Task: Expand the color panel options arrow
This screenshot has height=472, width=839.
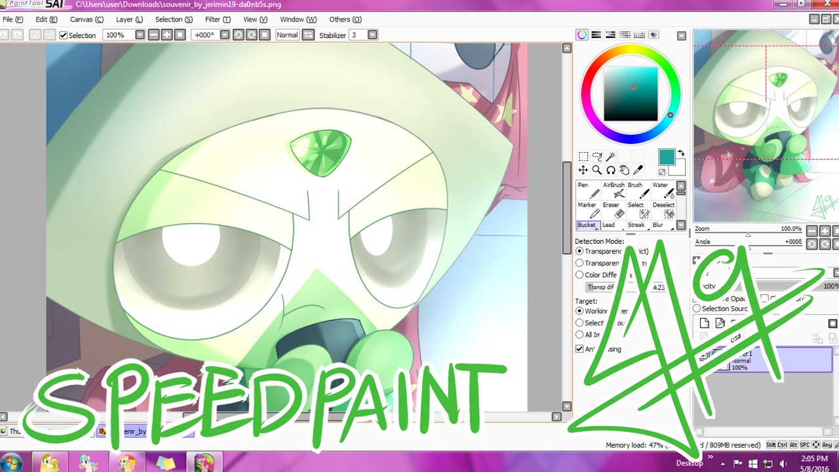Action: [682, 35]
